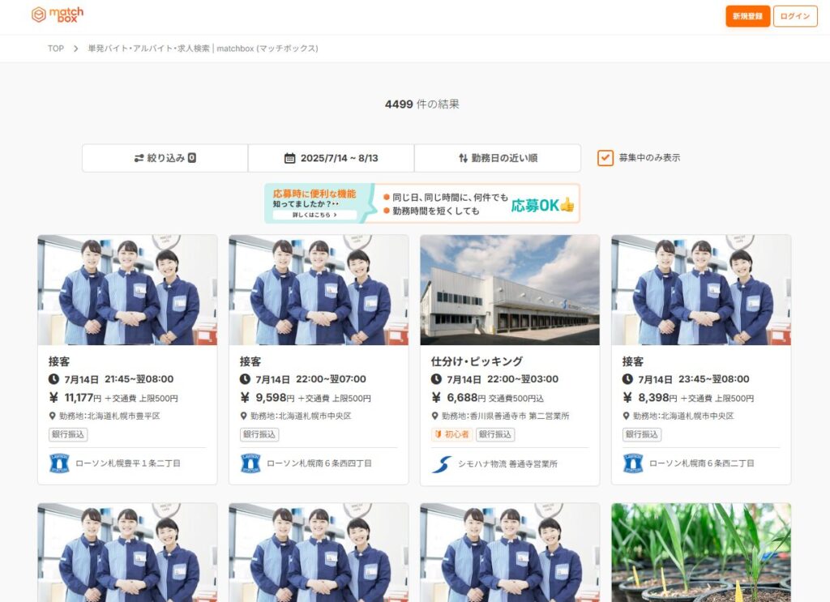Click the シモハナ物流 company logo
The height and width of the screenshot is (602, 830).
coord(442,464)
